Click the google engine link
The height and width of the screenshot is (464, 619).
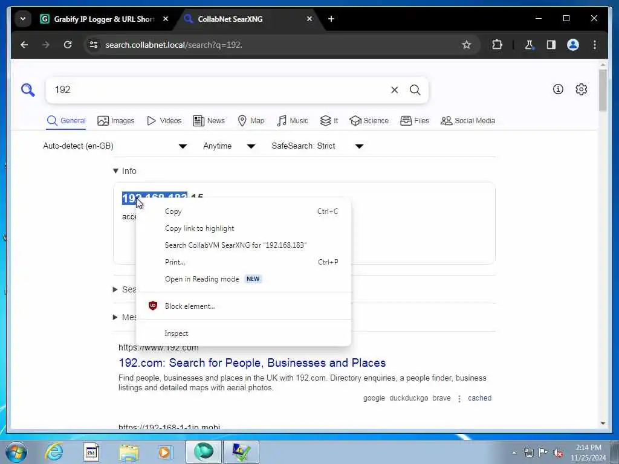(x=374, y=398)
